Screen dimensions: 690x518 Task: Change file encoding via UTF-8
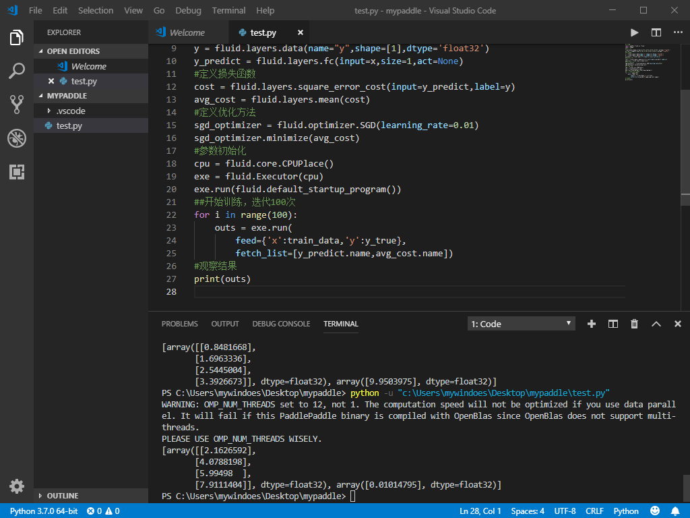coord(565,511)
